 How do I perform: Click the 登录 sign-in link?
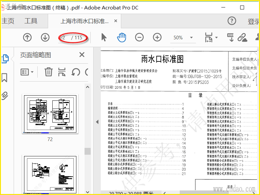point(253,21)
